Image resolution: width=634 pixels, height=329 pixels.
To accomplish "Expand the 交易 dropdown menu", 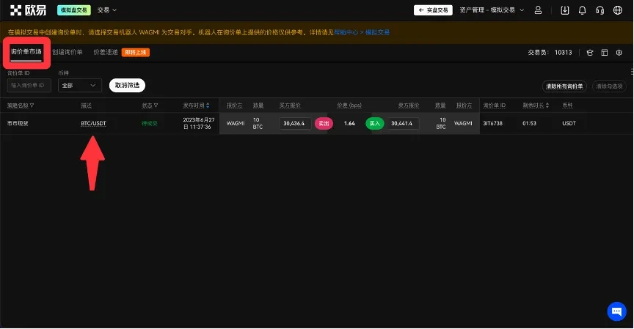I will (x=107, y=10).
